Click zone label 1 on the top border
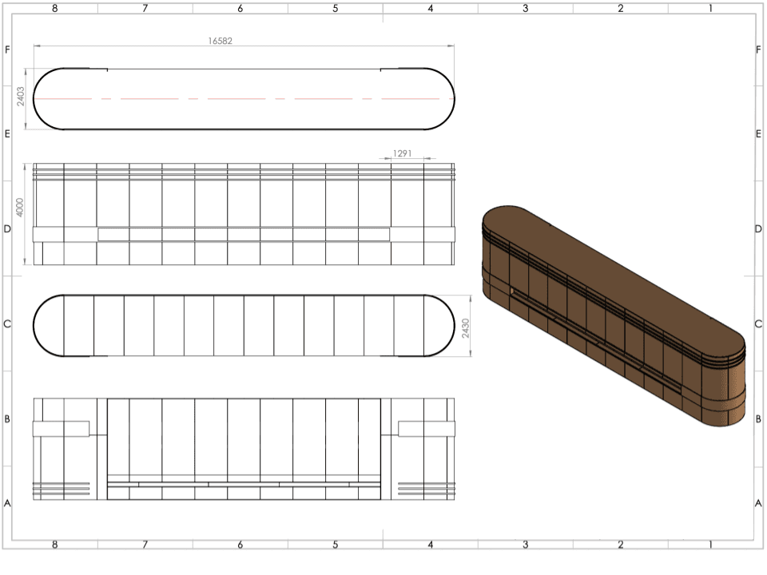This screenshot has height=575, width=767. (709, 8)
